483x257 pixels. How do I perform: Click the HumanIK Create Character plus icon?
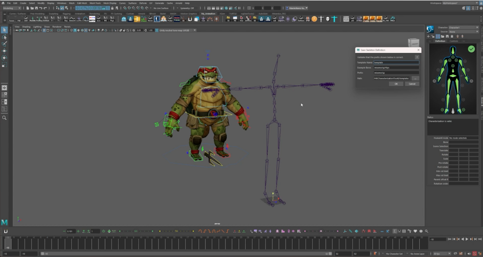(428, 36)
